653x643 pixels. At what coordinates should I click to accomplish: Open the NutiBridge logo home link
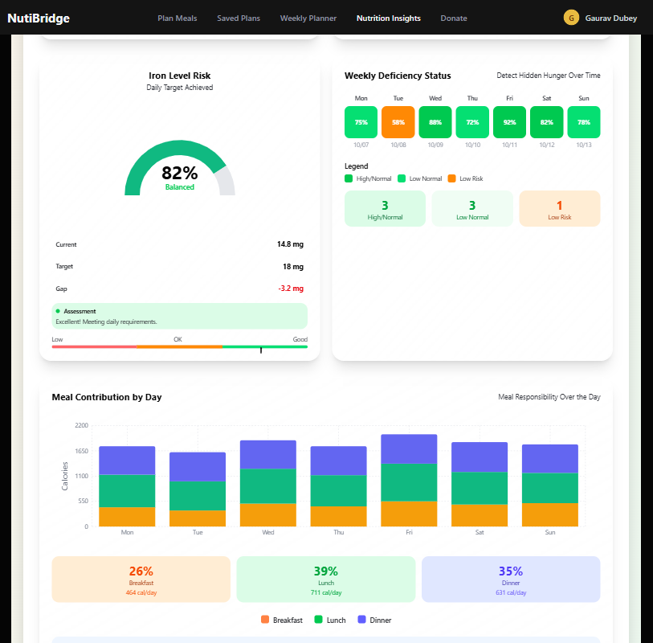click(39, 18)
